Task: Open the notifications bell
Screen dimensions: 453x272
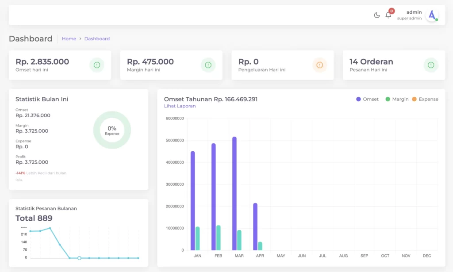Action: pos(388,15)
